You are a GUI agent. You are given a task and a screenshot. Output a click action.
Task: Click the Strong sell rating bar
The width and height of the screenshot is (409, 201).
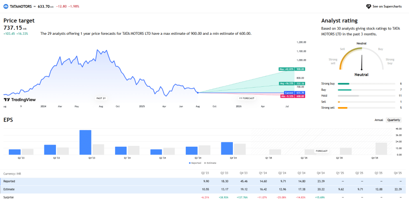pyautogui.click(x=366, y=108)
